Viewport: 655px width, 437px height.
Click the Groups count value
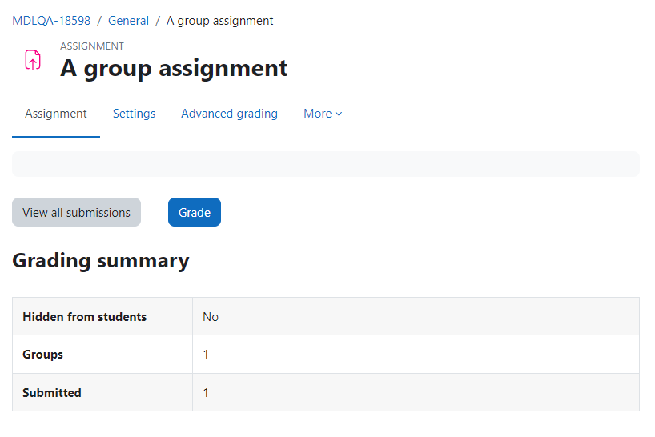pyautogui.click(x=206, y=355)
